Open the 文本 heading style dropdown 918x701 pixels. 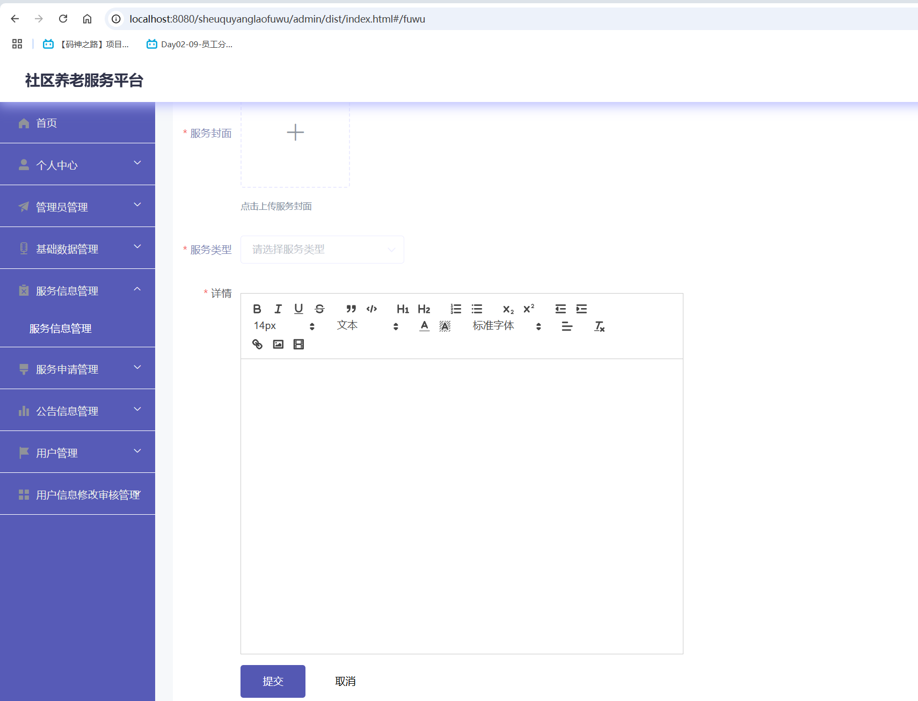pyautogui.click(x=368, y=326)
